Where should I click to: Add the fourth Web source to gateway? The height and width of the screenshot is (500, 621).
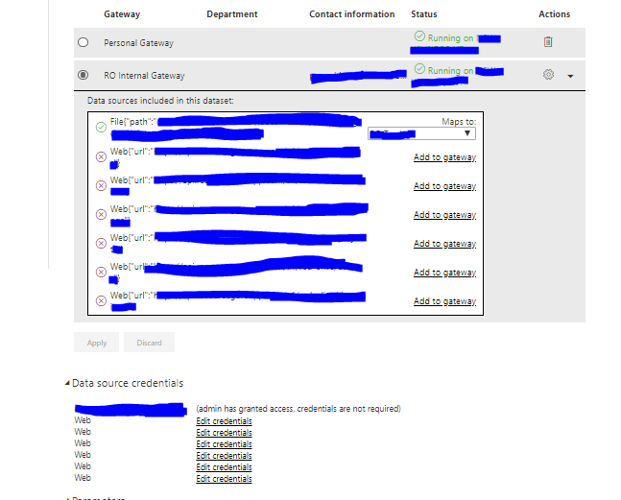point(444,244)
